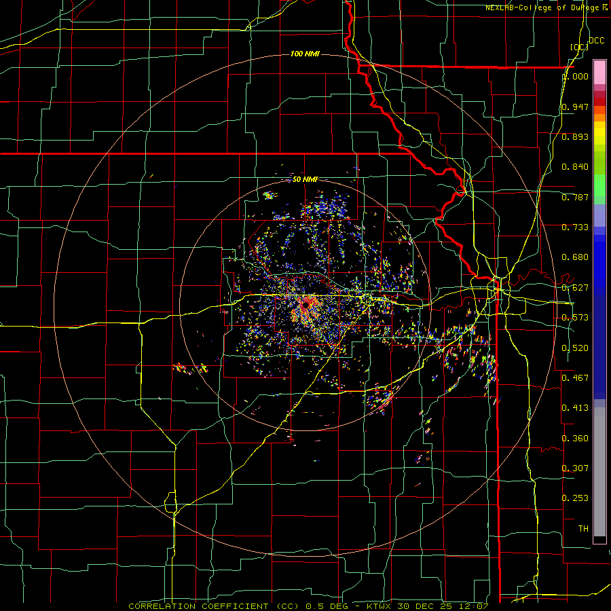Click the red radar site core at map center

tap(306, 305)
